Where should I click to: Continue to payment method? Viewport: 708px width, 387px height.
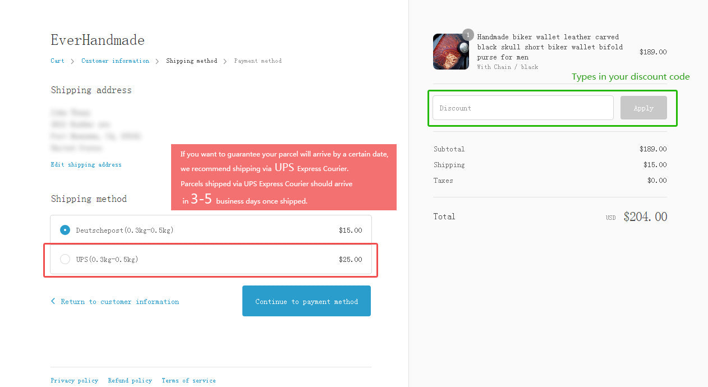(x=306, y=301)
